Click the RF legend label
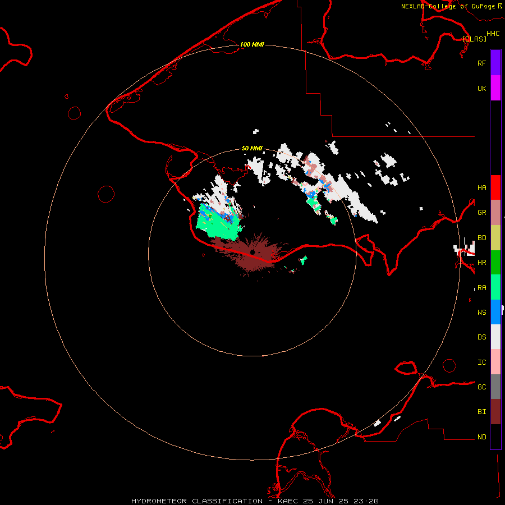 click(481, 63)
